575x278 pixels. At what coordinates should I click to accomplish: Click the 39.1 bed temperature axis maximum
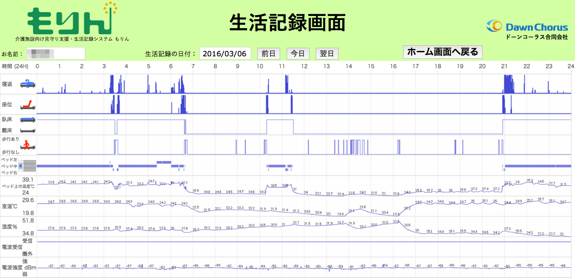[x=28, y=180]
